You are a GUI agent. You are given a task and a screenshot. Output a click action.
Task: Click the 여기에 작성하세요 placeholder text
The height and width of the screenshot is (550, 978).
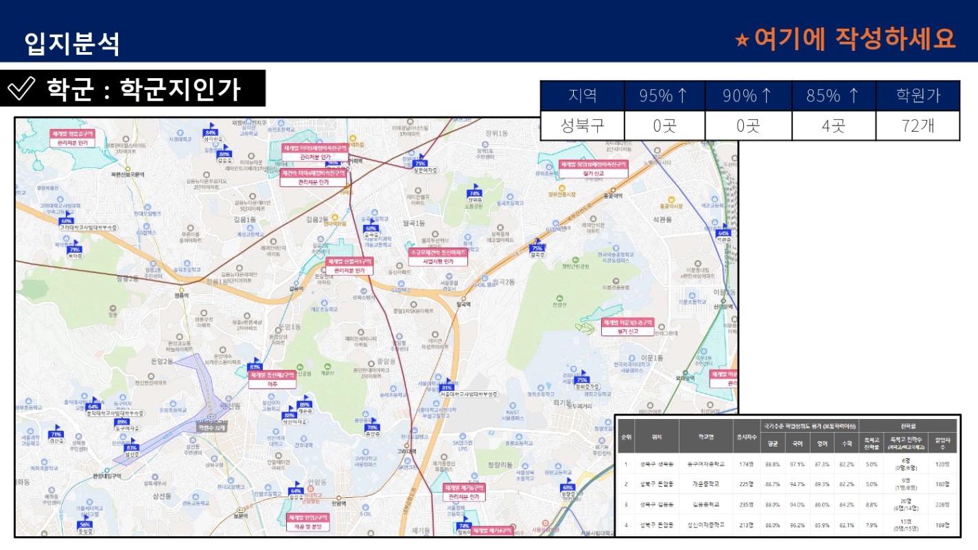click(x=854, y=38)
